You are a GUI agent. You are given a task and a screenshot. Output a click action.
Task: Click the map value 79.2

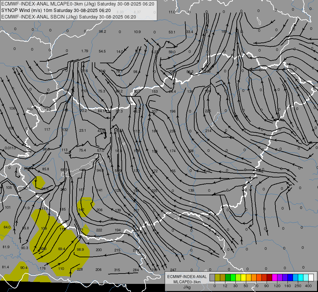[x=47, y=110]
